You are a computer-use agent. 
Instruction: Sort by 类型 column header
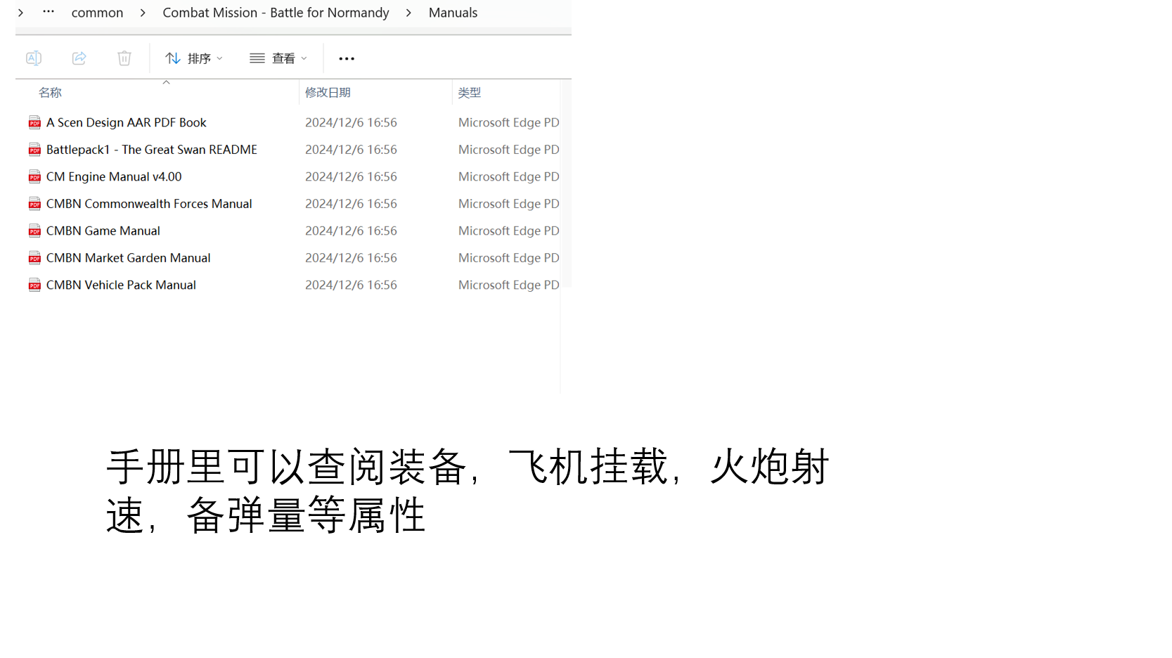click(x=470, y=93)
